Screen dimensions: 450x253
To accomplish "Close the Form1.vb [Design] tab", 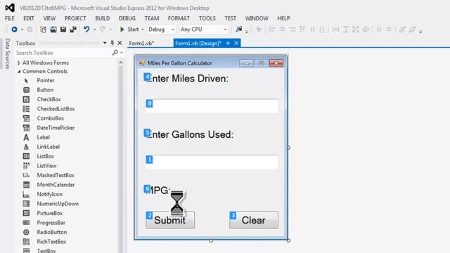I will pos(236,43).
